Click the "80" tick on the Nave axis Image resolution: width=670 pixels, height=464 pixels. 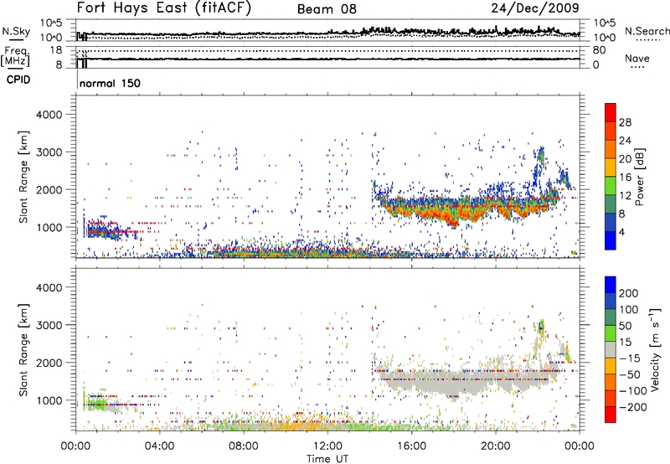(x=599, y=50)
